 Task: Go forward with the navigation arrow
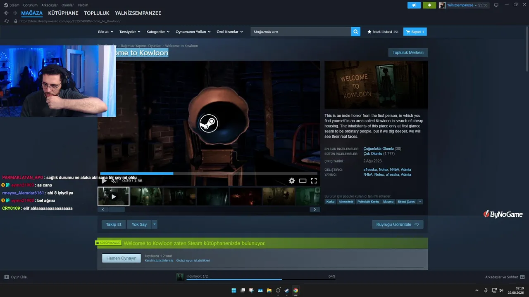coord(15,13)
